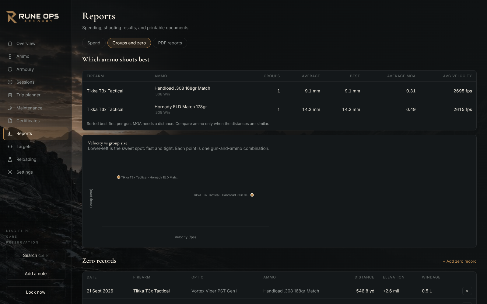Open the Overview home icon
Image resolution: width=487 pixels, height=304 pixels.
pyautogui.click(x=10, y=43)
